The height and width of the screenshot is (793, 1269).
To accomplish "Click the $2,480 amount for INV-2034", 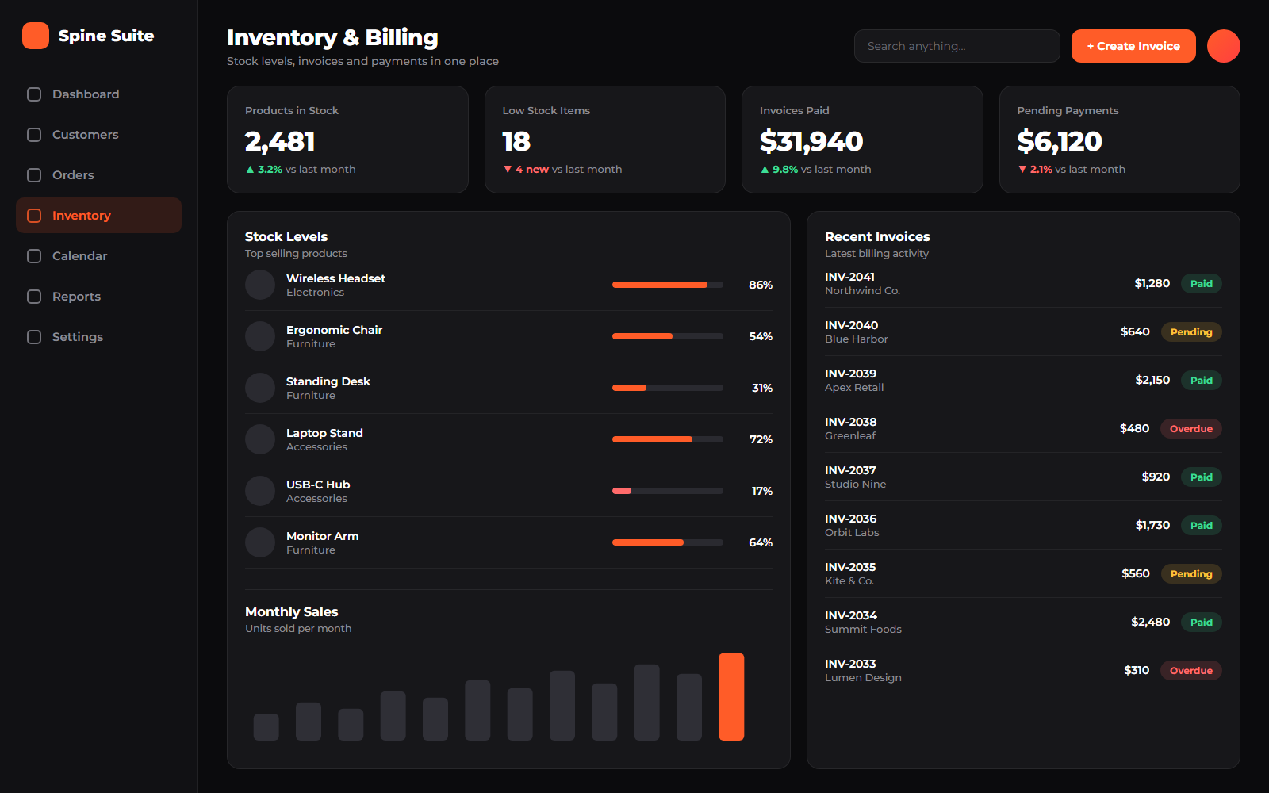I will pos(1151,622).
